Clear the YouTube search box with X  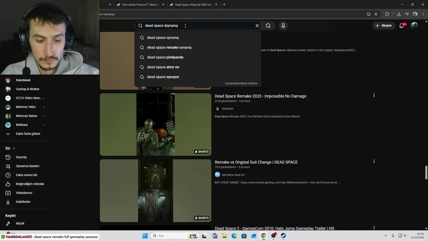coord(257,25)
